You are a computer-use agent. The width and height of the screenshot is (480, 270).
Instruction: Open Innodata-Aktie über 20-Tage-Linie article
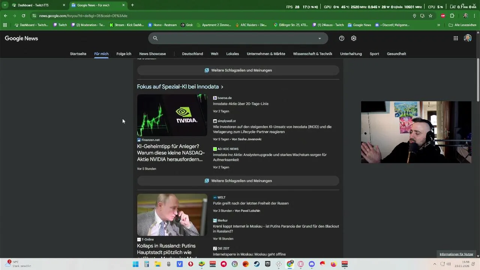point(241,104)
